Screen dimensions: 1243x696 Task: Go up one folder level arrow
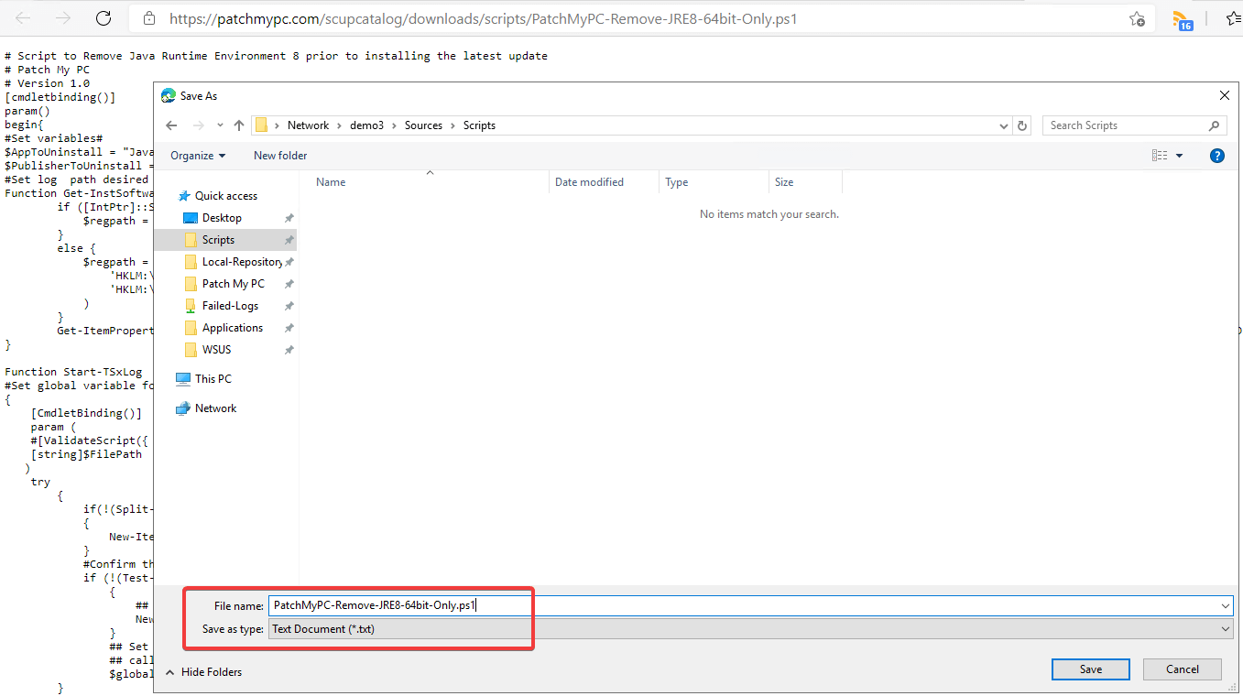pyautogui.click(x=239, y=125)
